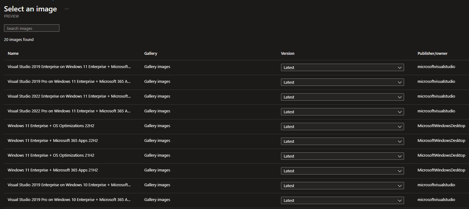Click microsoftvisualstudio publisher in Visual Studio 2019 Pro Windows 10 row
The height and width of the screenshot is (209, 469).
[436, 199]
